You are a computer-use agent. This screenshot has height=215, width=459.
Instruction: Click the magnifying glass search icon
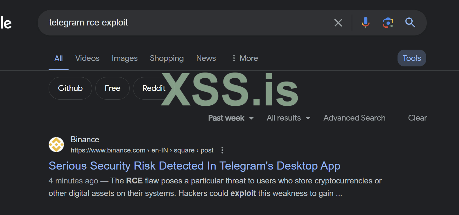point(410,23)
